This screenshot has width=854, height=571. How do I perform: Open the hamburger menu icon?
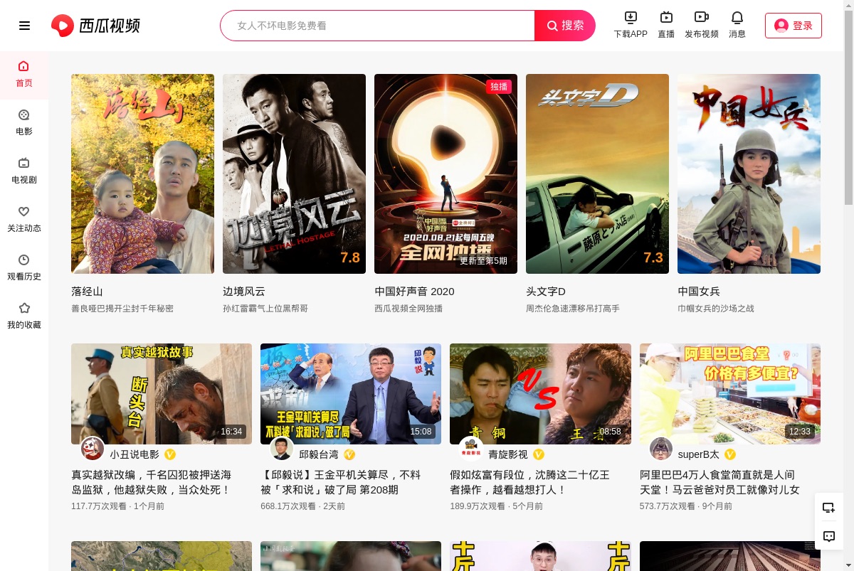24,26
